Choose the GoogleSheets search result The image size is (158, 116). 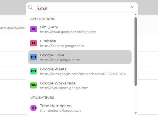coord(80,71)
